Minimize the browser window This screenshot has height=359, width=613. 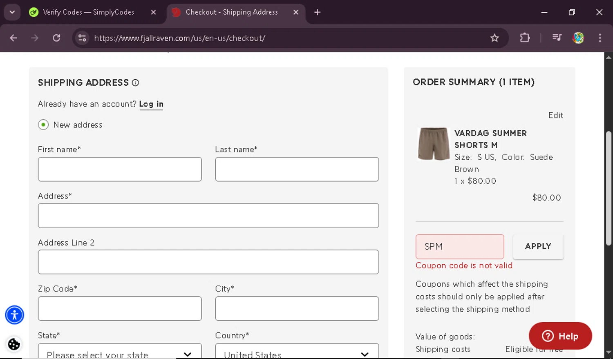544,12
